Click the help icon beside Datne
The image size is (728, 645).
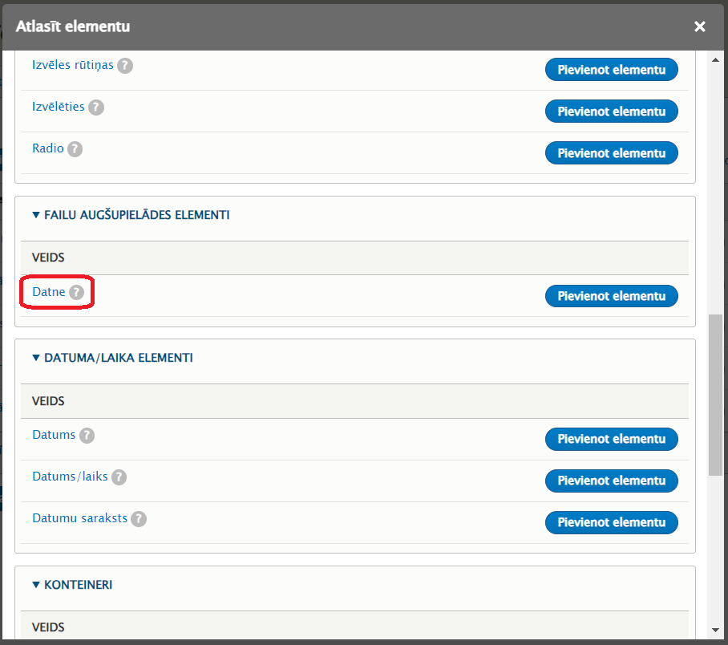click(x=77, y=292)
